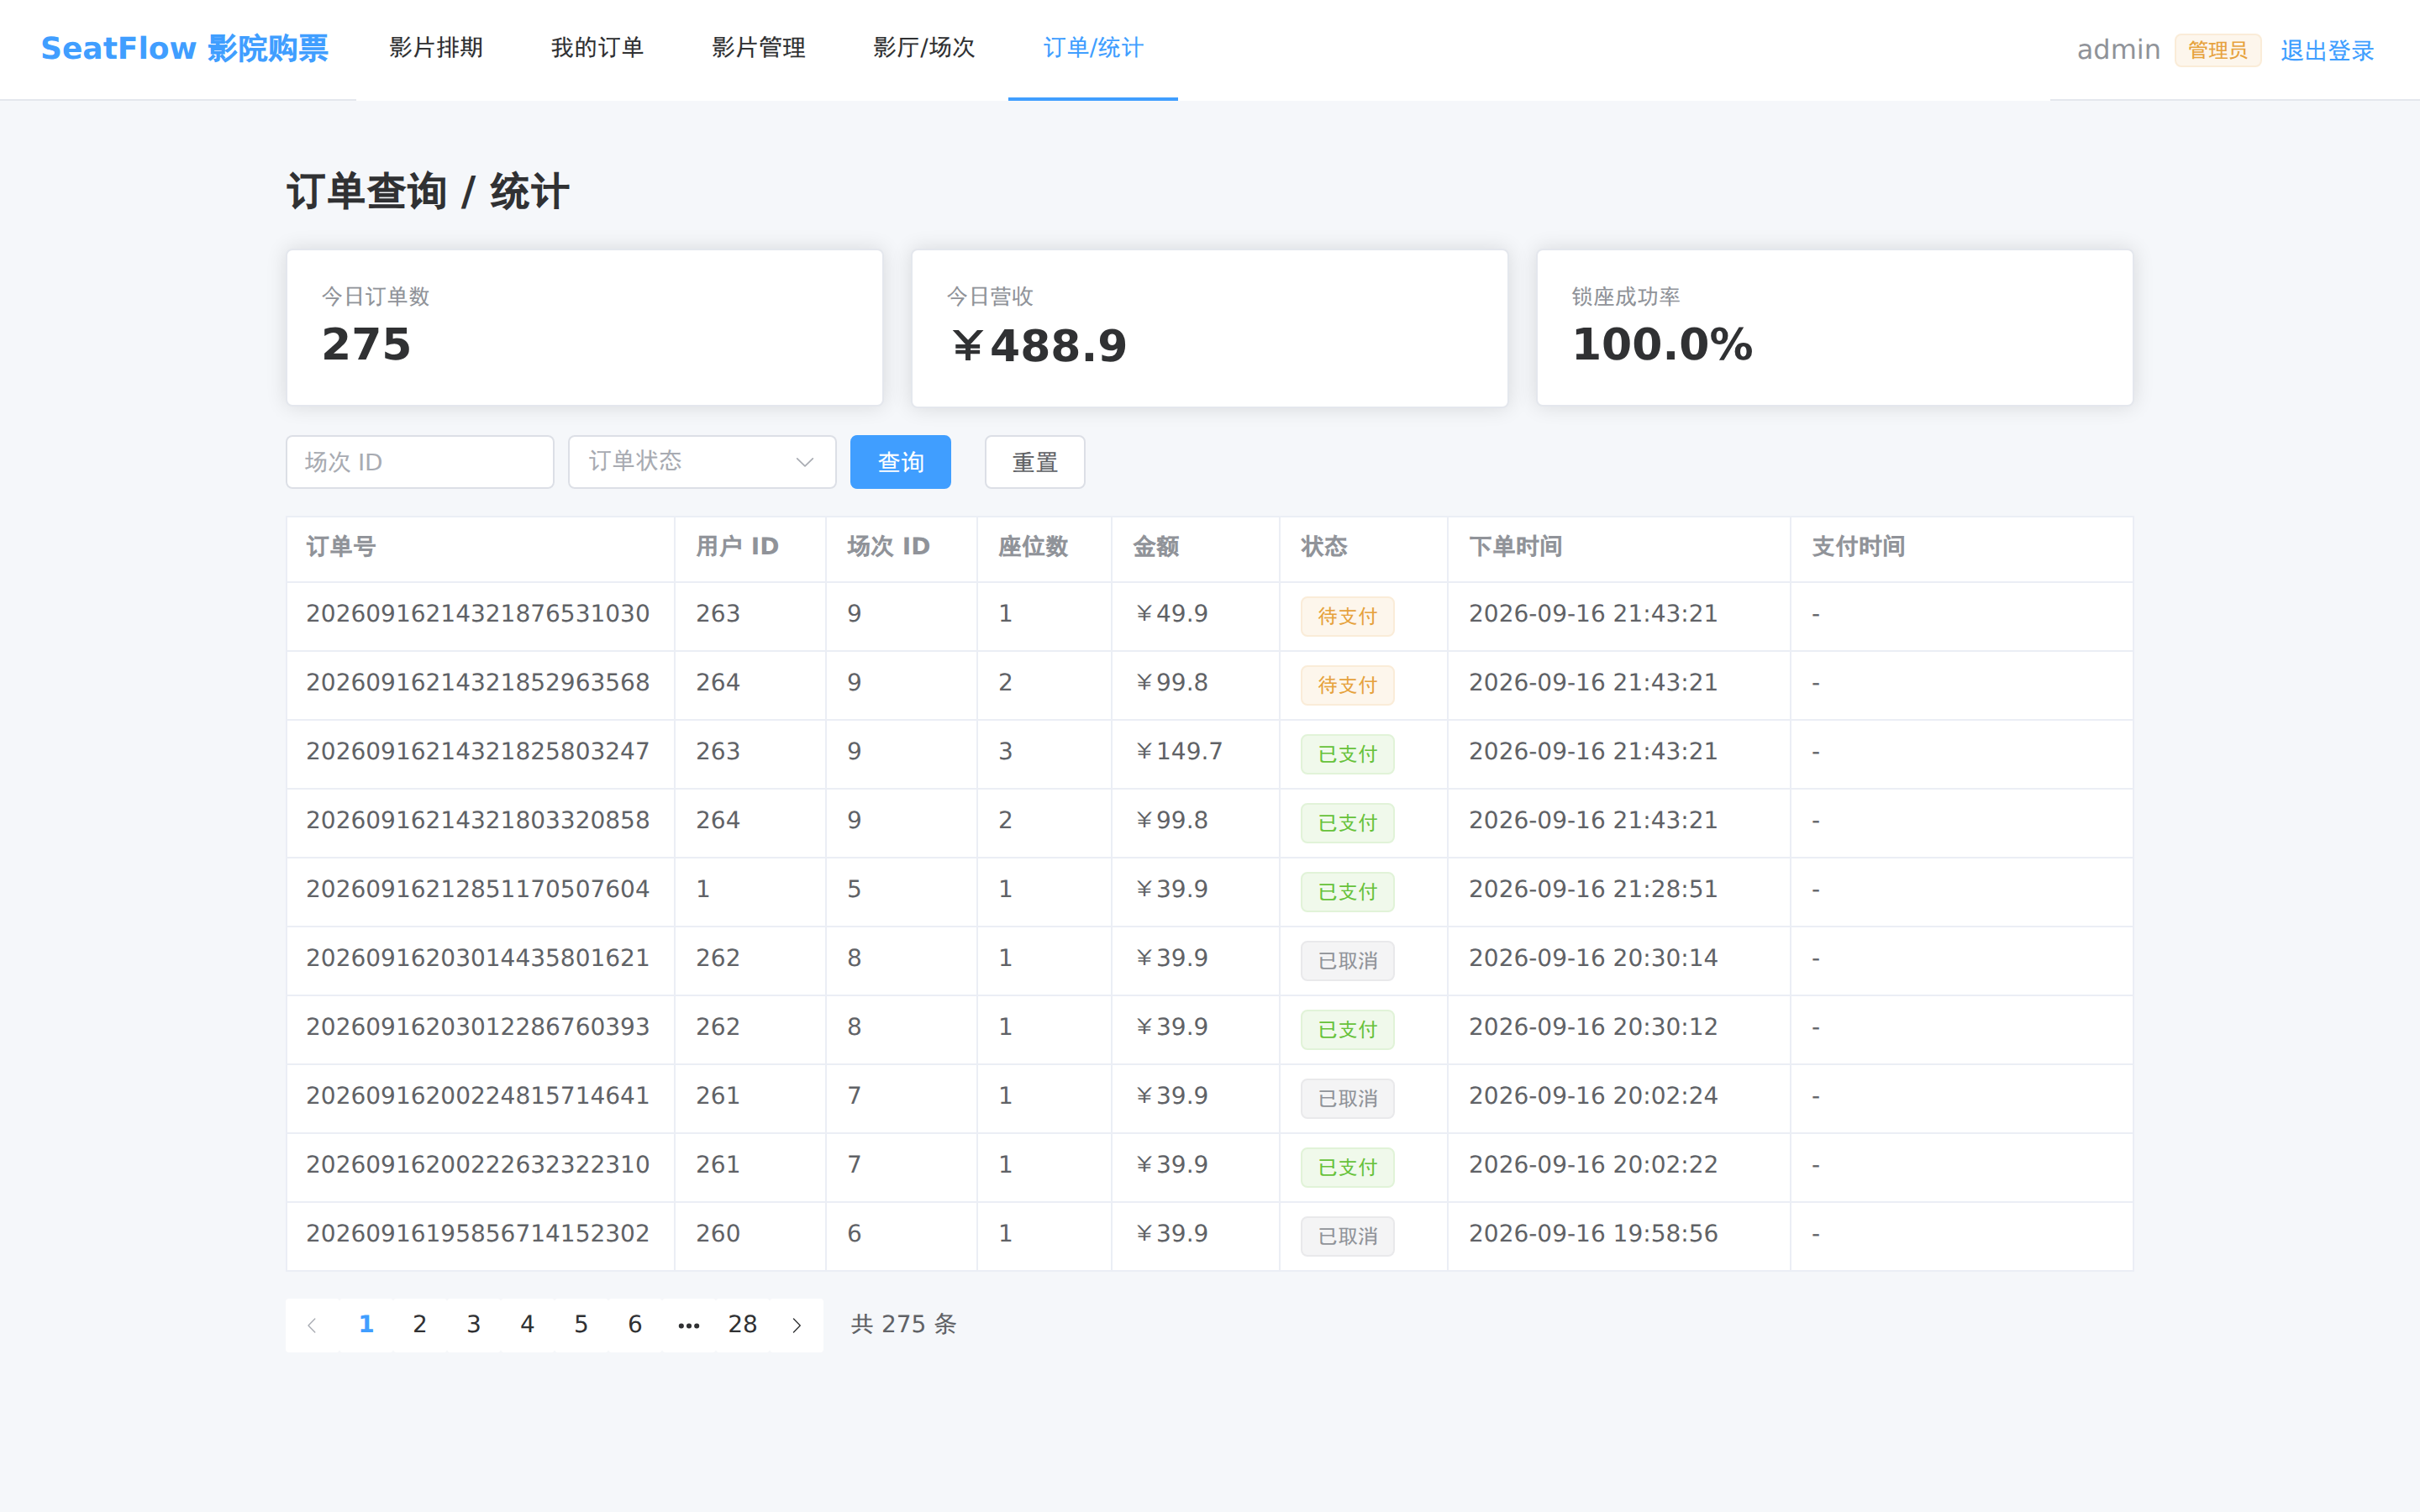Click the admin username text
Image resolution: width=2420 pixels, height=1512 pixels.
click(2118, 50)
